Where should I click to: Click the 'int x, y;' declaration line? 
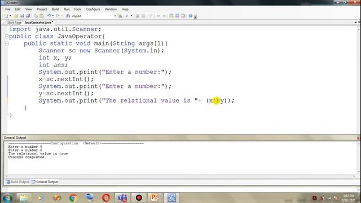point(55,58)
